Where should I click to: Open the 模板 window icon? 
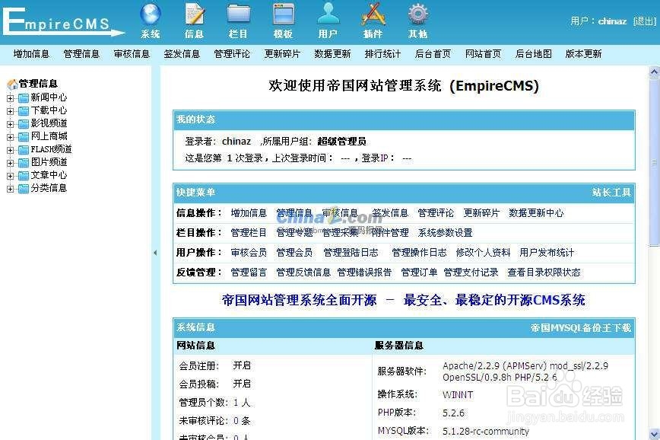[284, 14]
